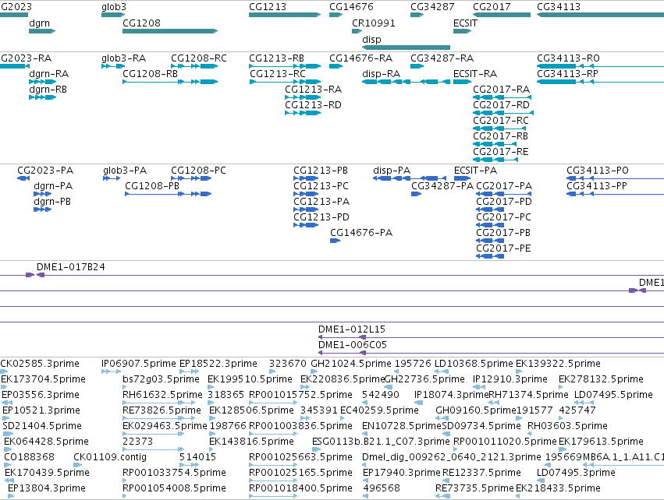
Task: Select the ECSIT gene label
Action: click(x=465, y=23)
